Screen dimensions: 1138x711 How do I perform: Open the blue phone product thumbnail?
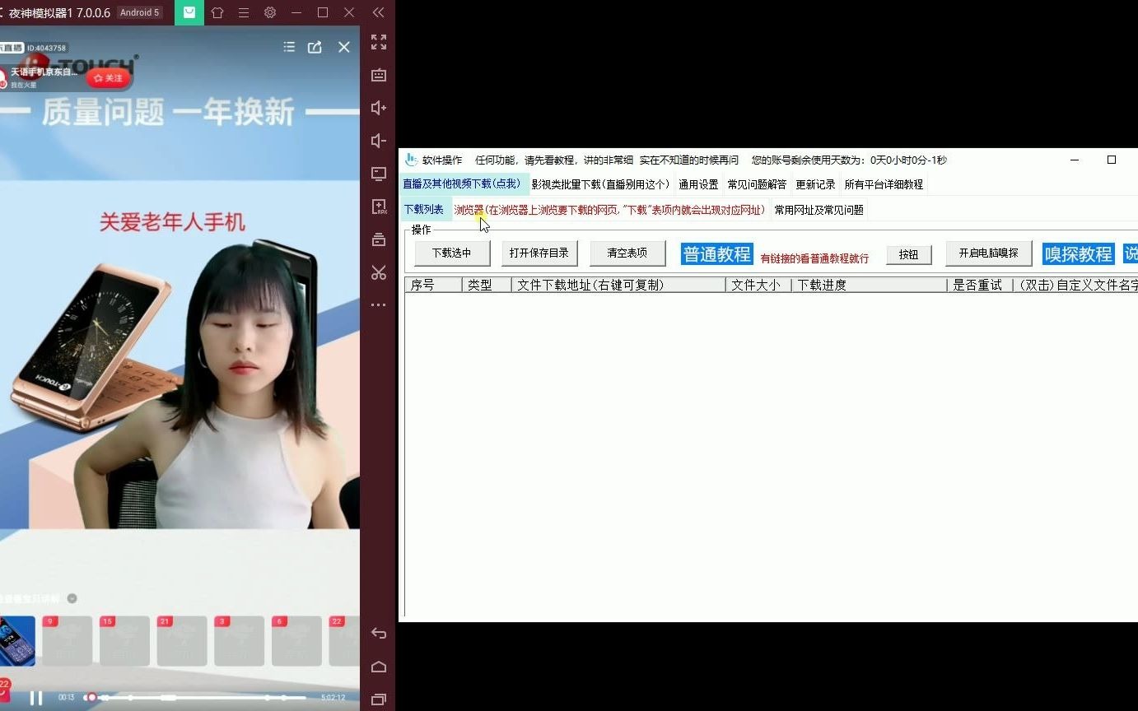tap(16, 641)
